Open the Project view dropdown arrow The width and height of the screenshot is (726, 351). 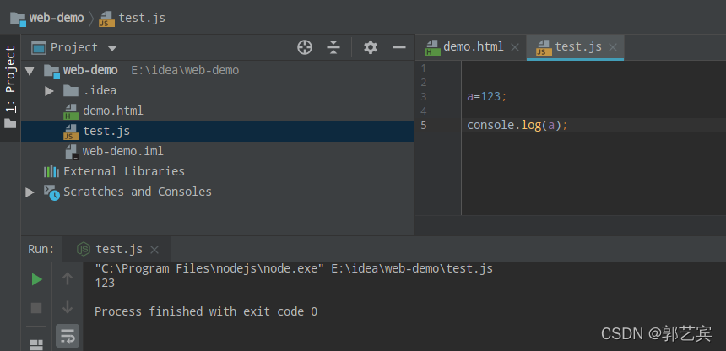tap(112, 48)
